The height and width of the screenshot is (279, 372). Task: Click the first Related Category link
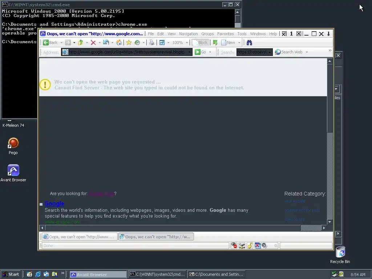(295, 201)
